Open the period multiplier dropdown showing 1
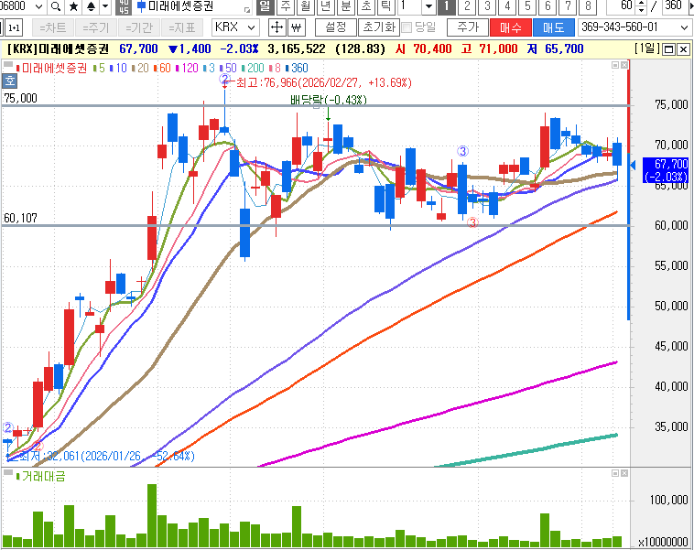Image resolution: width=694 pixels, height=550 pixels. click(x=428, y=6)
